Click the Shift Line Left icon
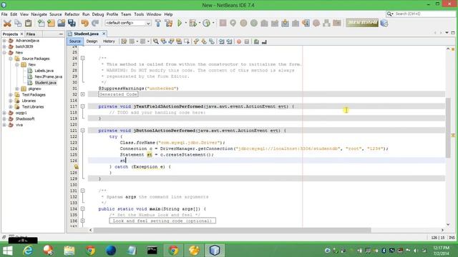Viewport: 458px width, 257px height. (x=222, y=41)
